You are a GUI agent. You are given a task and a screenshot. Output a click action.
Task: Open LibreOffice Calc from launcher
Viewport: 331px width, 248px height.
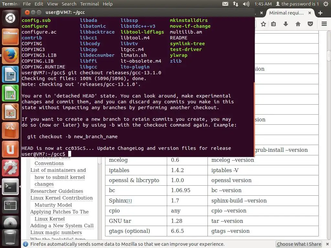10,93
